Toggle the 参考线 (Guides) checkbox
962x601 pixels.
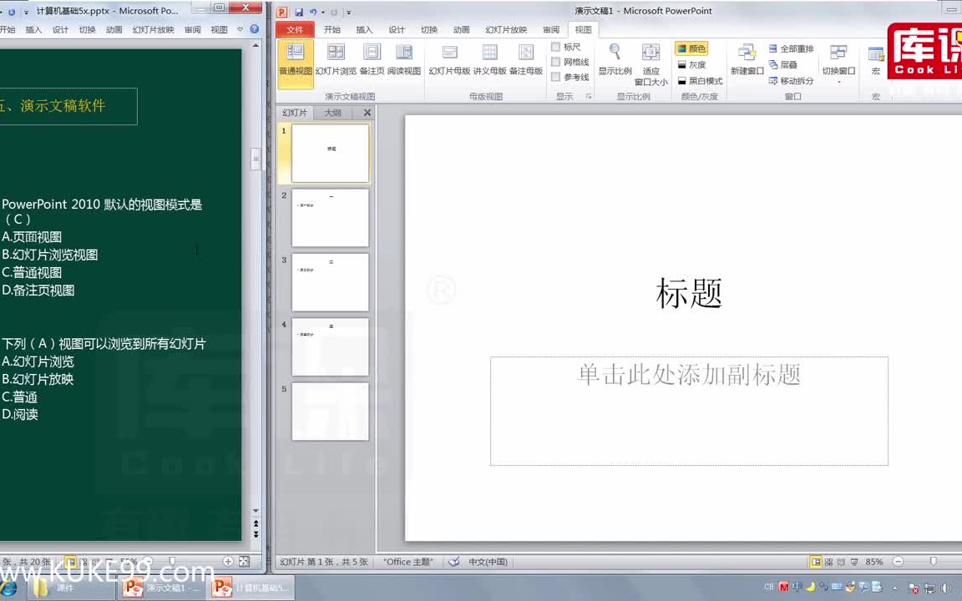point(556,78)
